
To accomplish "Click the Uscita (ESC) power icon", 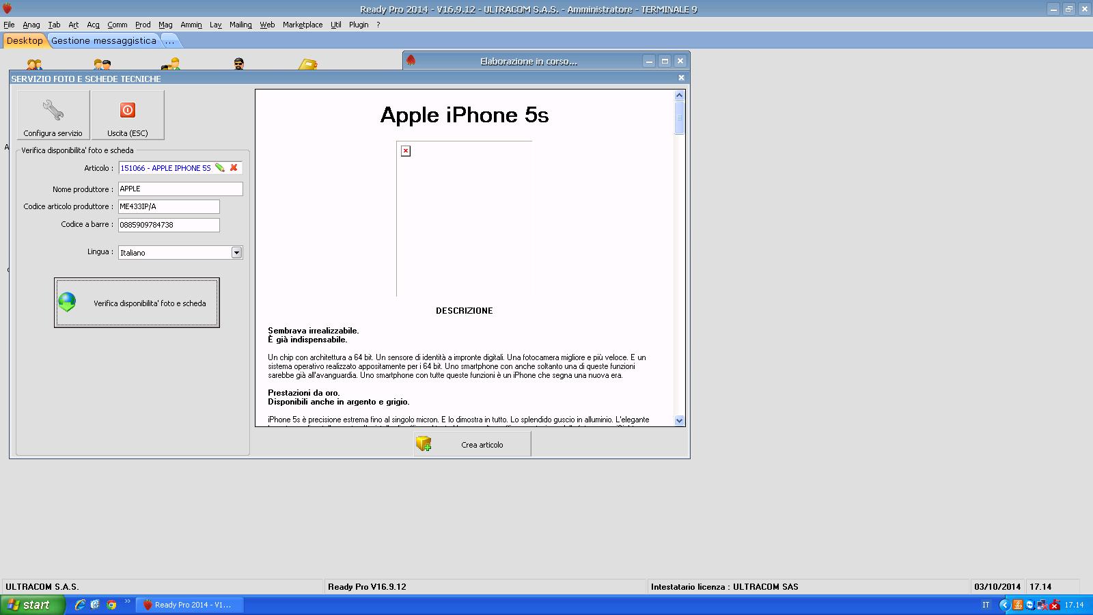I will (x=128, y=110).
